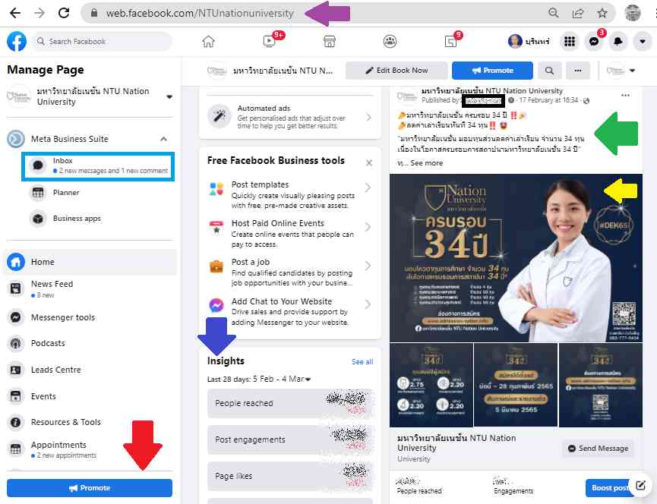Open Messenger tools in the left sidebar

[x=63, y=317]
